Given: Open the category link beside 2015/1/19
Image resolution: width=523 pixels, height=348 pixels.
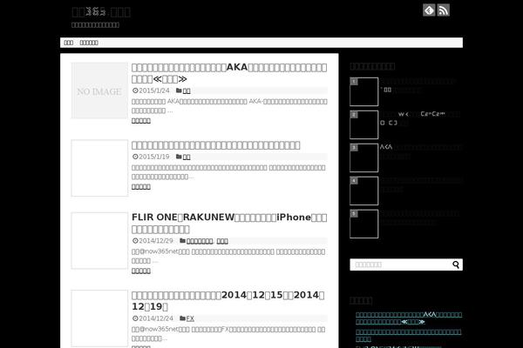Looking at the screenshot, I should tap(187, 157).
